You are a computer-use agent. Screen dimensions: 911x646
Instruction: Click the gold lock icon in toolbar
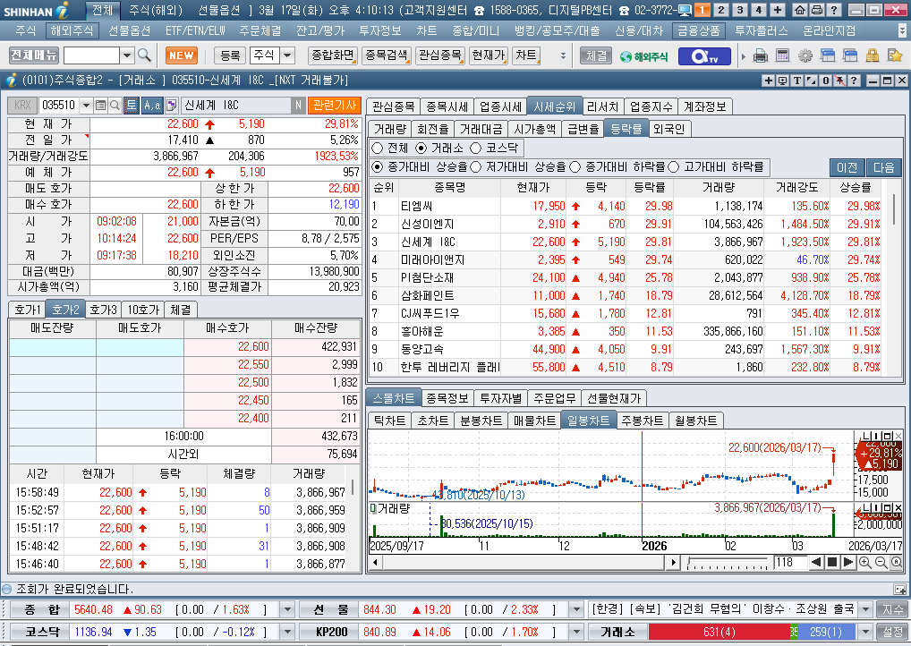[x=873, y=55]
